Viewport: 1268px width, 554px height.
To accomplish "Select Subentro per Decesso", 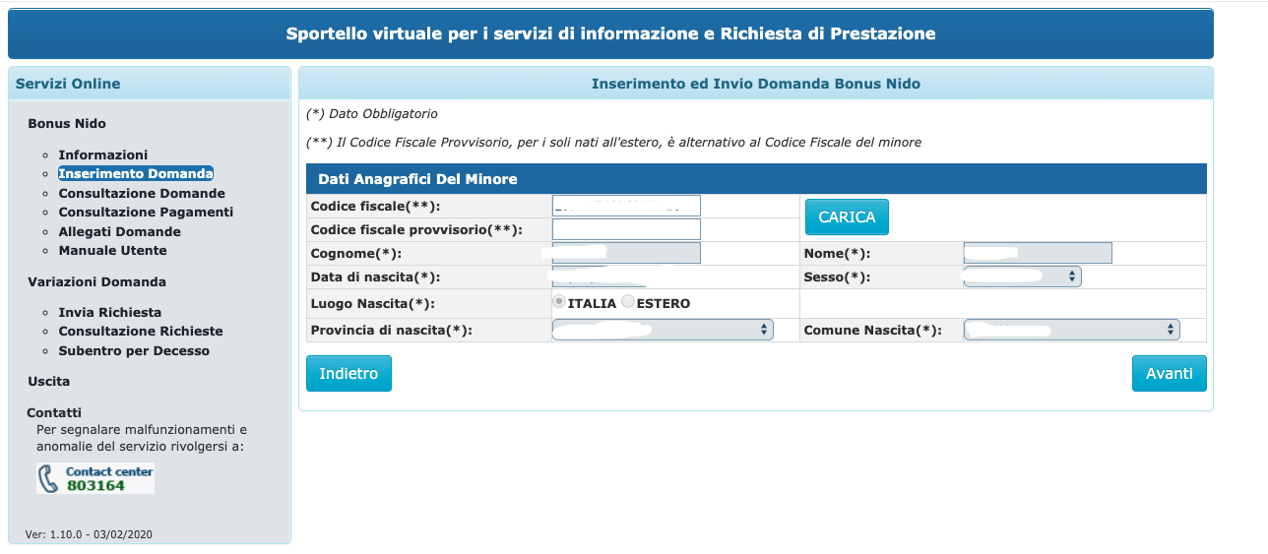I will pos(134,350).
